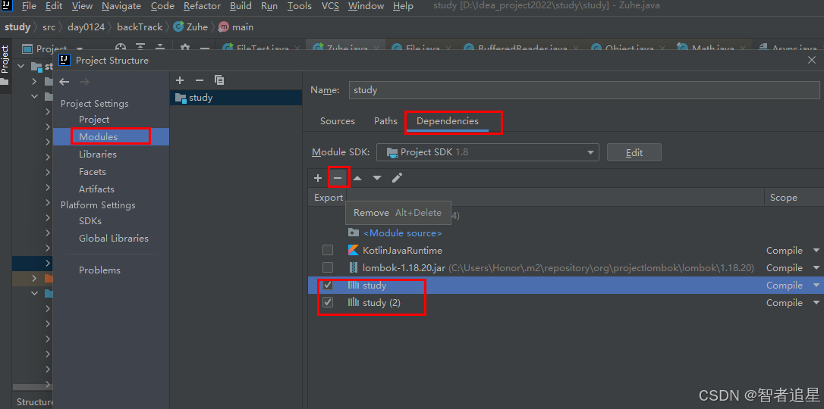The image size is (824, 409).
Task: Select the Module source entry
Action: (403, 233)
